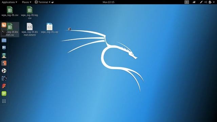Open the Terminal app menu in top bar
217x122 pixels.
pyautogui.click(x=42, y=2)
